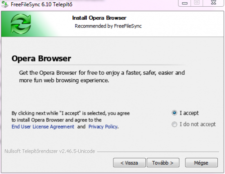Open the End User License Agreement link
Image resolution: width=225 pixels, height=174 pixels.
click(x=43, y=127)
